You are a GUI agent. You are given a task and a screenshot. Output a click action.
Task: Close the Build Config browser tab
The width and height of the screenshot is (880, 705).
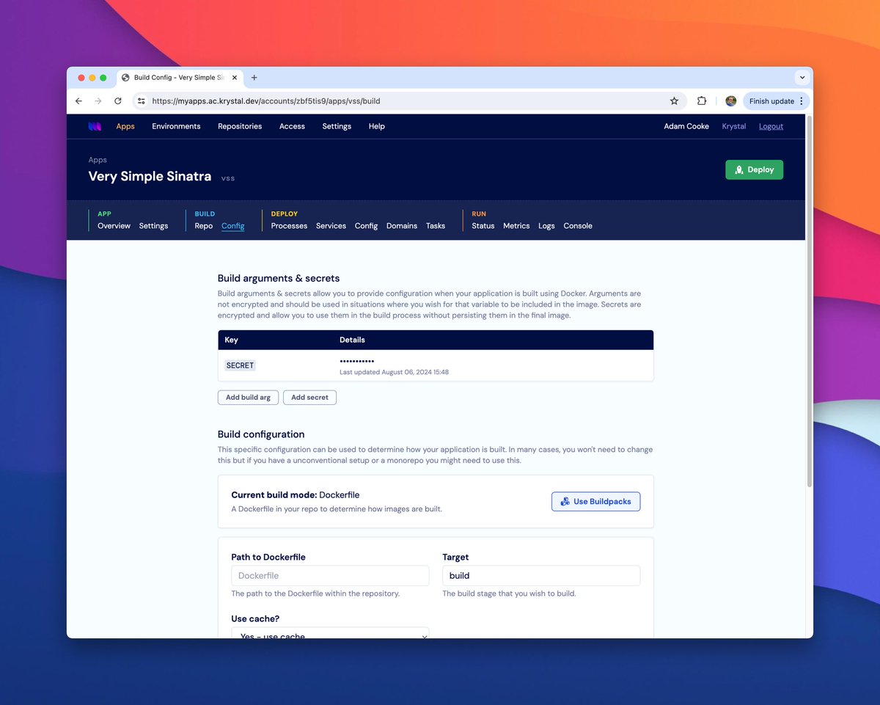pyautogui.click(x=235, y=78)
